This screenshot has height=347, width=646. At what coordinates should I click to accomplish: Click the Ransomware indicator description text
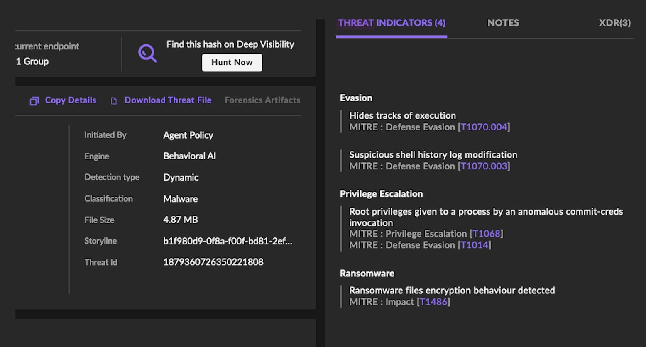pos(452,290)
